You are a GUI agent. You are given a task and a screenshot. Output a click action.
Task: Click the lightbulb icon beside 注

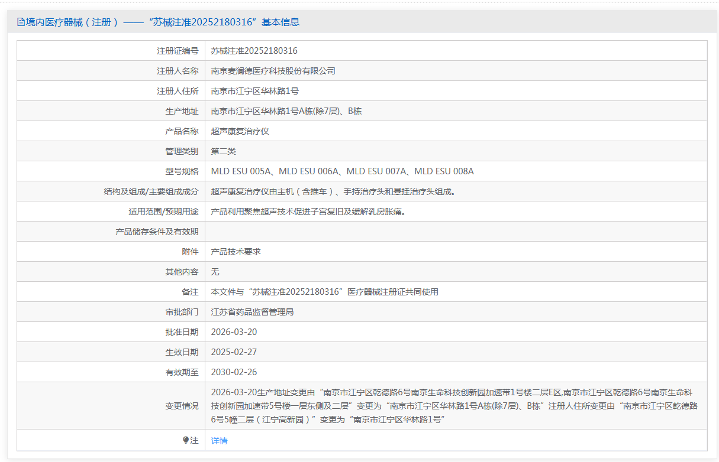(186, 440)
